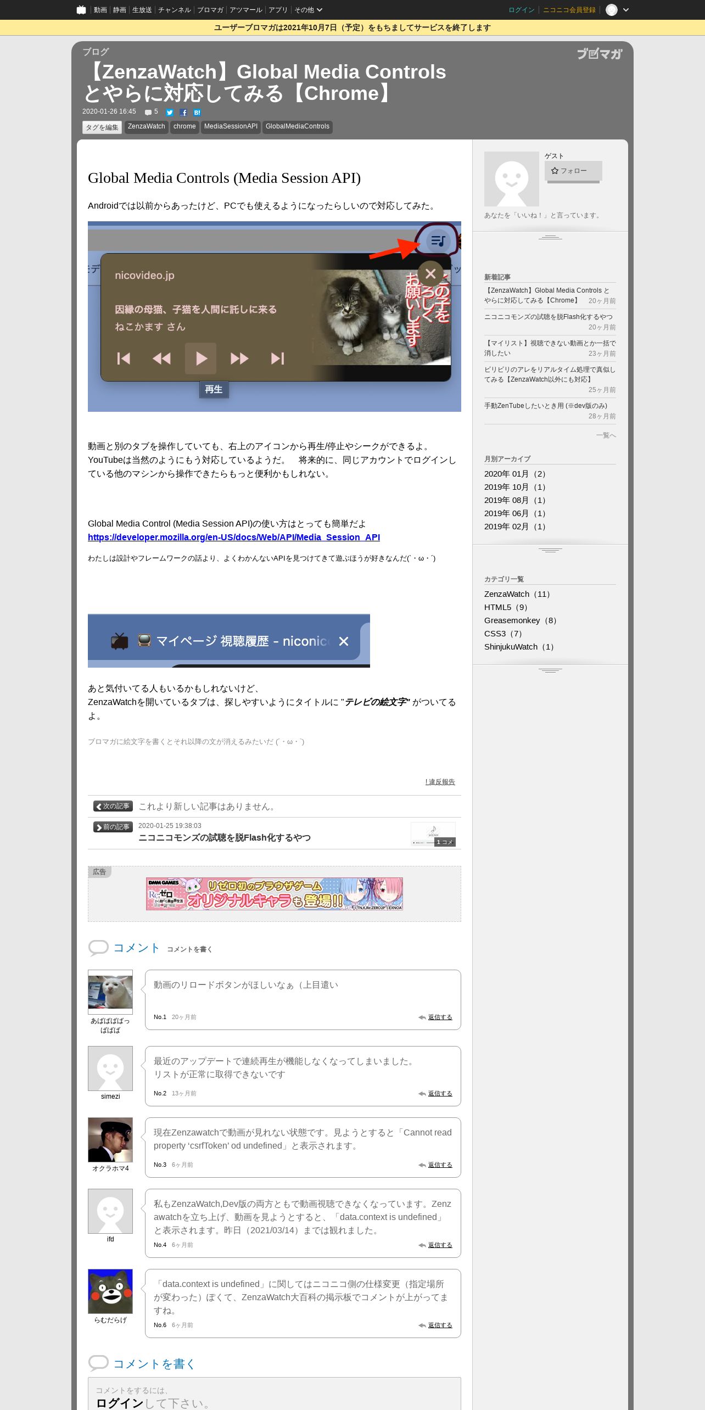This screenshot has width=705, height=1410.
Task: Click the オクラホマ4 user avatar
Action: pos(110,1140)
